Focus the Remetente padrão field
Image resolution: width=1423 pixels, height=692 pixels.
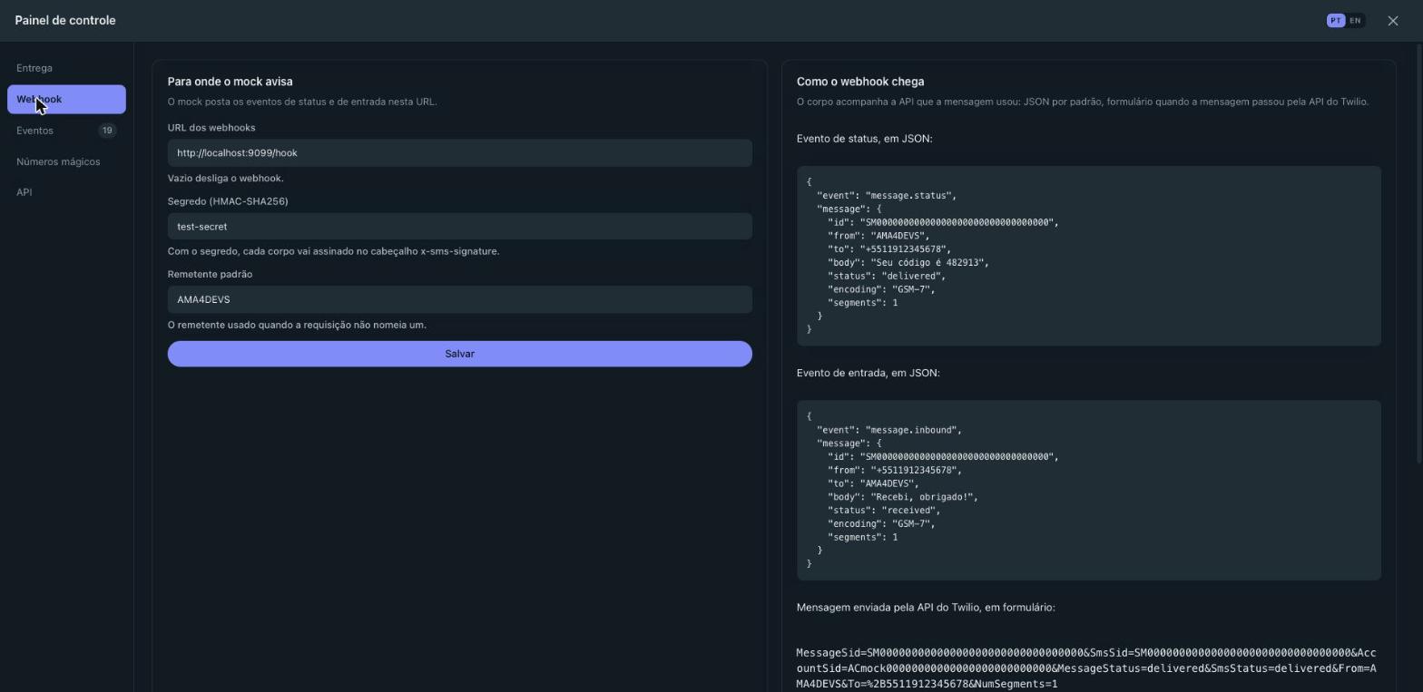pyautogui.click(x=459, y=300)
